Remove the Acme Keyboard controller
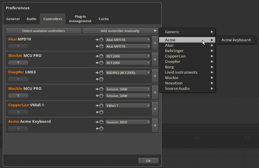259x168 pixels. click(x=155, y=125)
